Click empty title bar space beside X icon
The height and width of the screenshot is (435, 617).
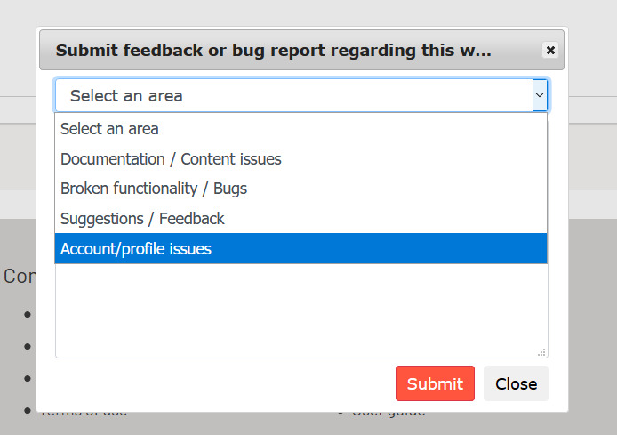(520, 51)
